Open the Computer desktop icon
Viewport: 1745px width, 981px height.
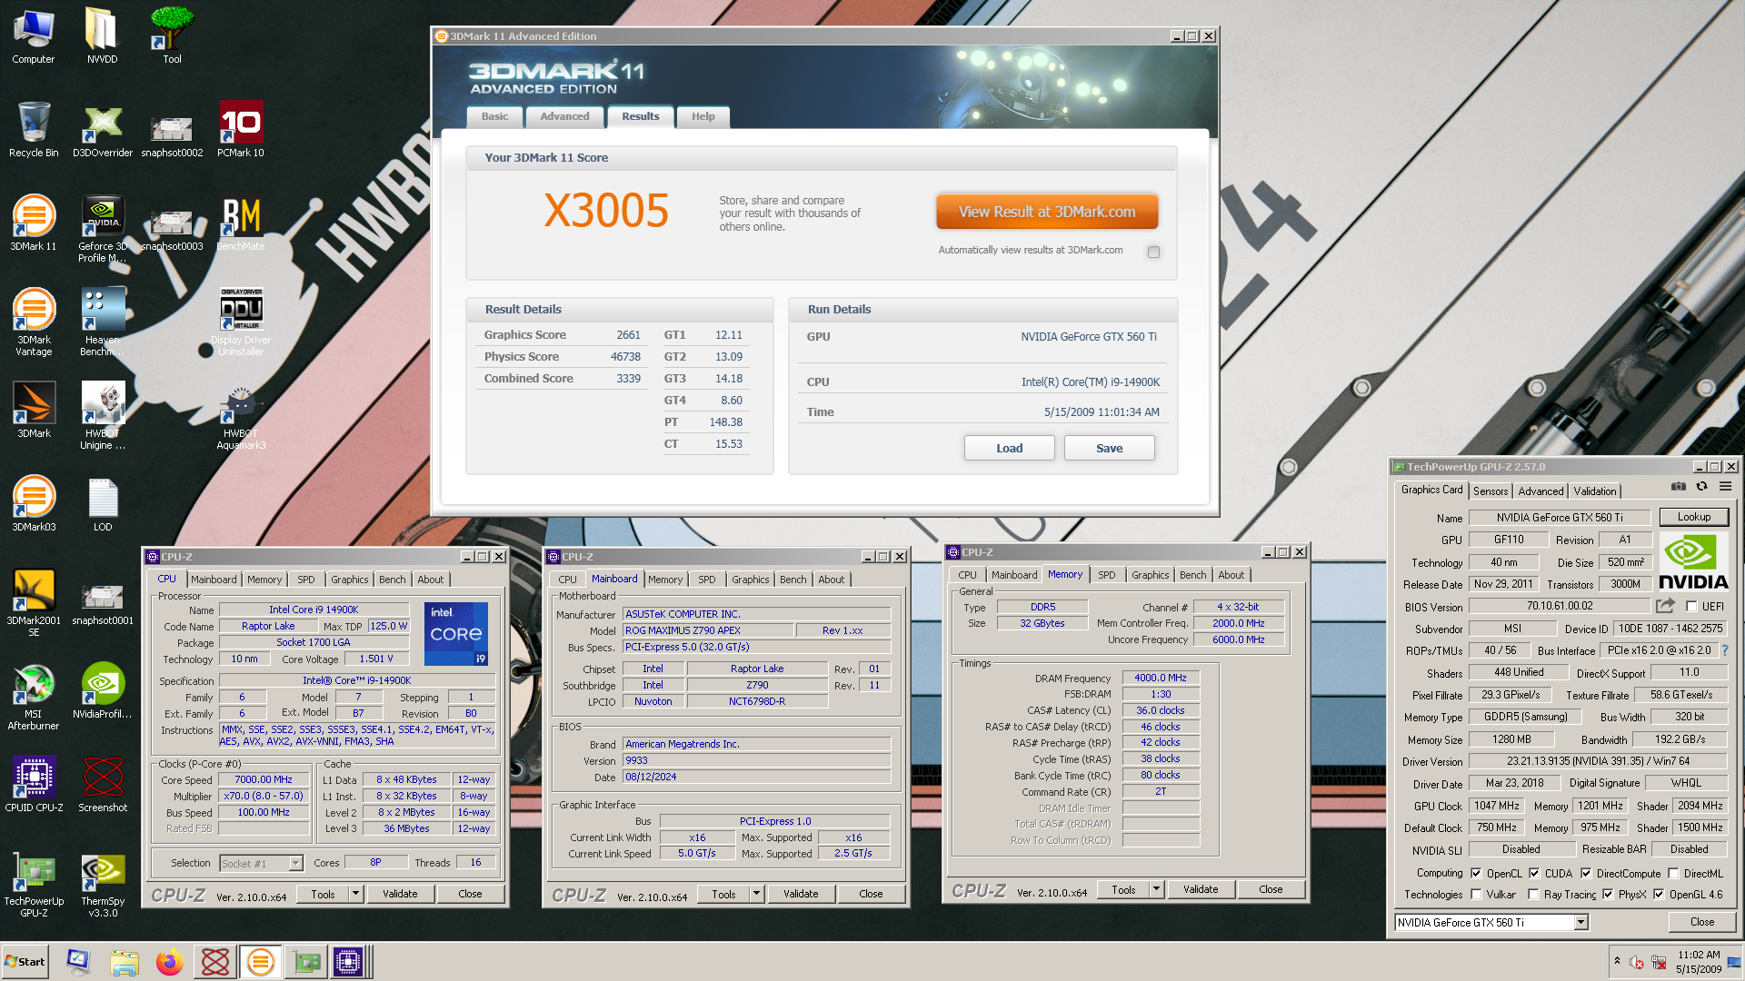pos(34,36)
